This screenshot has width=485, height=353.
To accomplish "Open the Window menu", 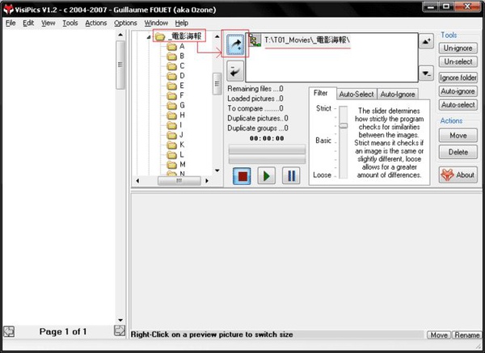I will click(x=156, y=23).
